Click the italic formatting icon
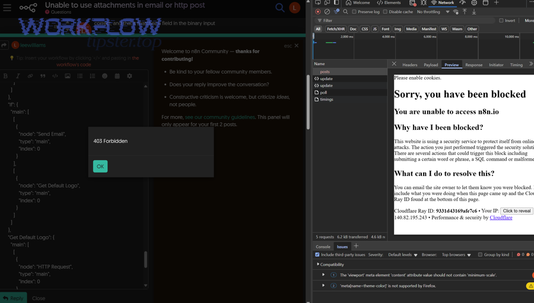Viewport: 534px width, 303px height. tap(18, 76)
